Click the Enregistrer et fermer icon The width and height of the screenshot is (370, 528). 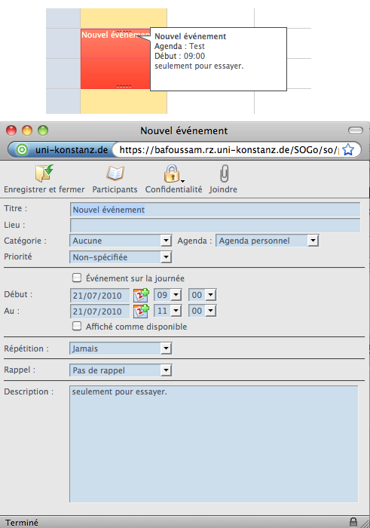(44, 173)
